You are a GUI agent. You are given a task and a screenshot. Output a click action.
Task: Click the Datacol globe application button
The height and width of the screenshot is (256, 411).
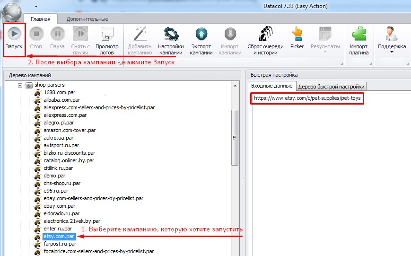[12, 12]
